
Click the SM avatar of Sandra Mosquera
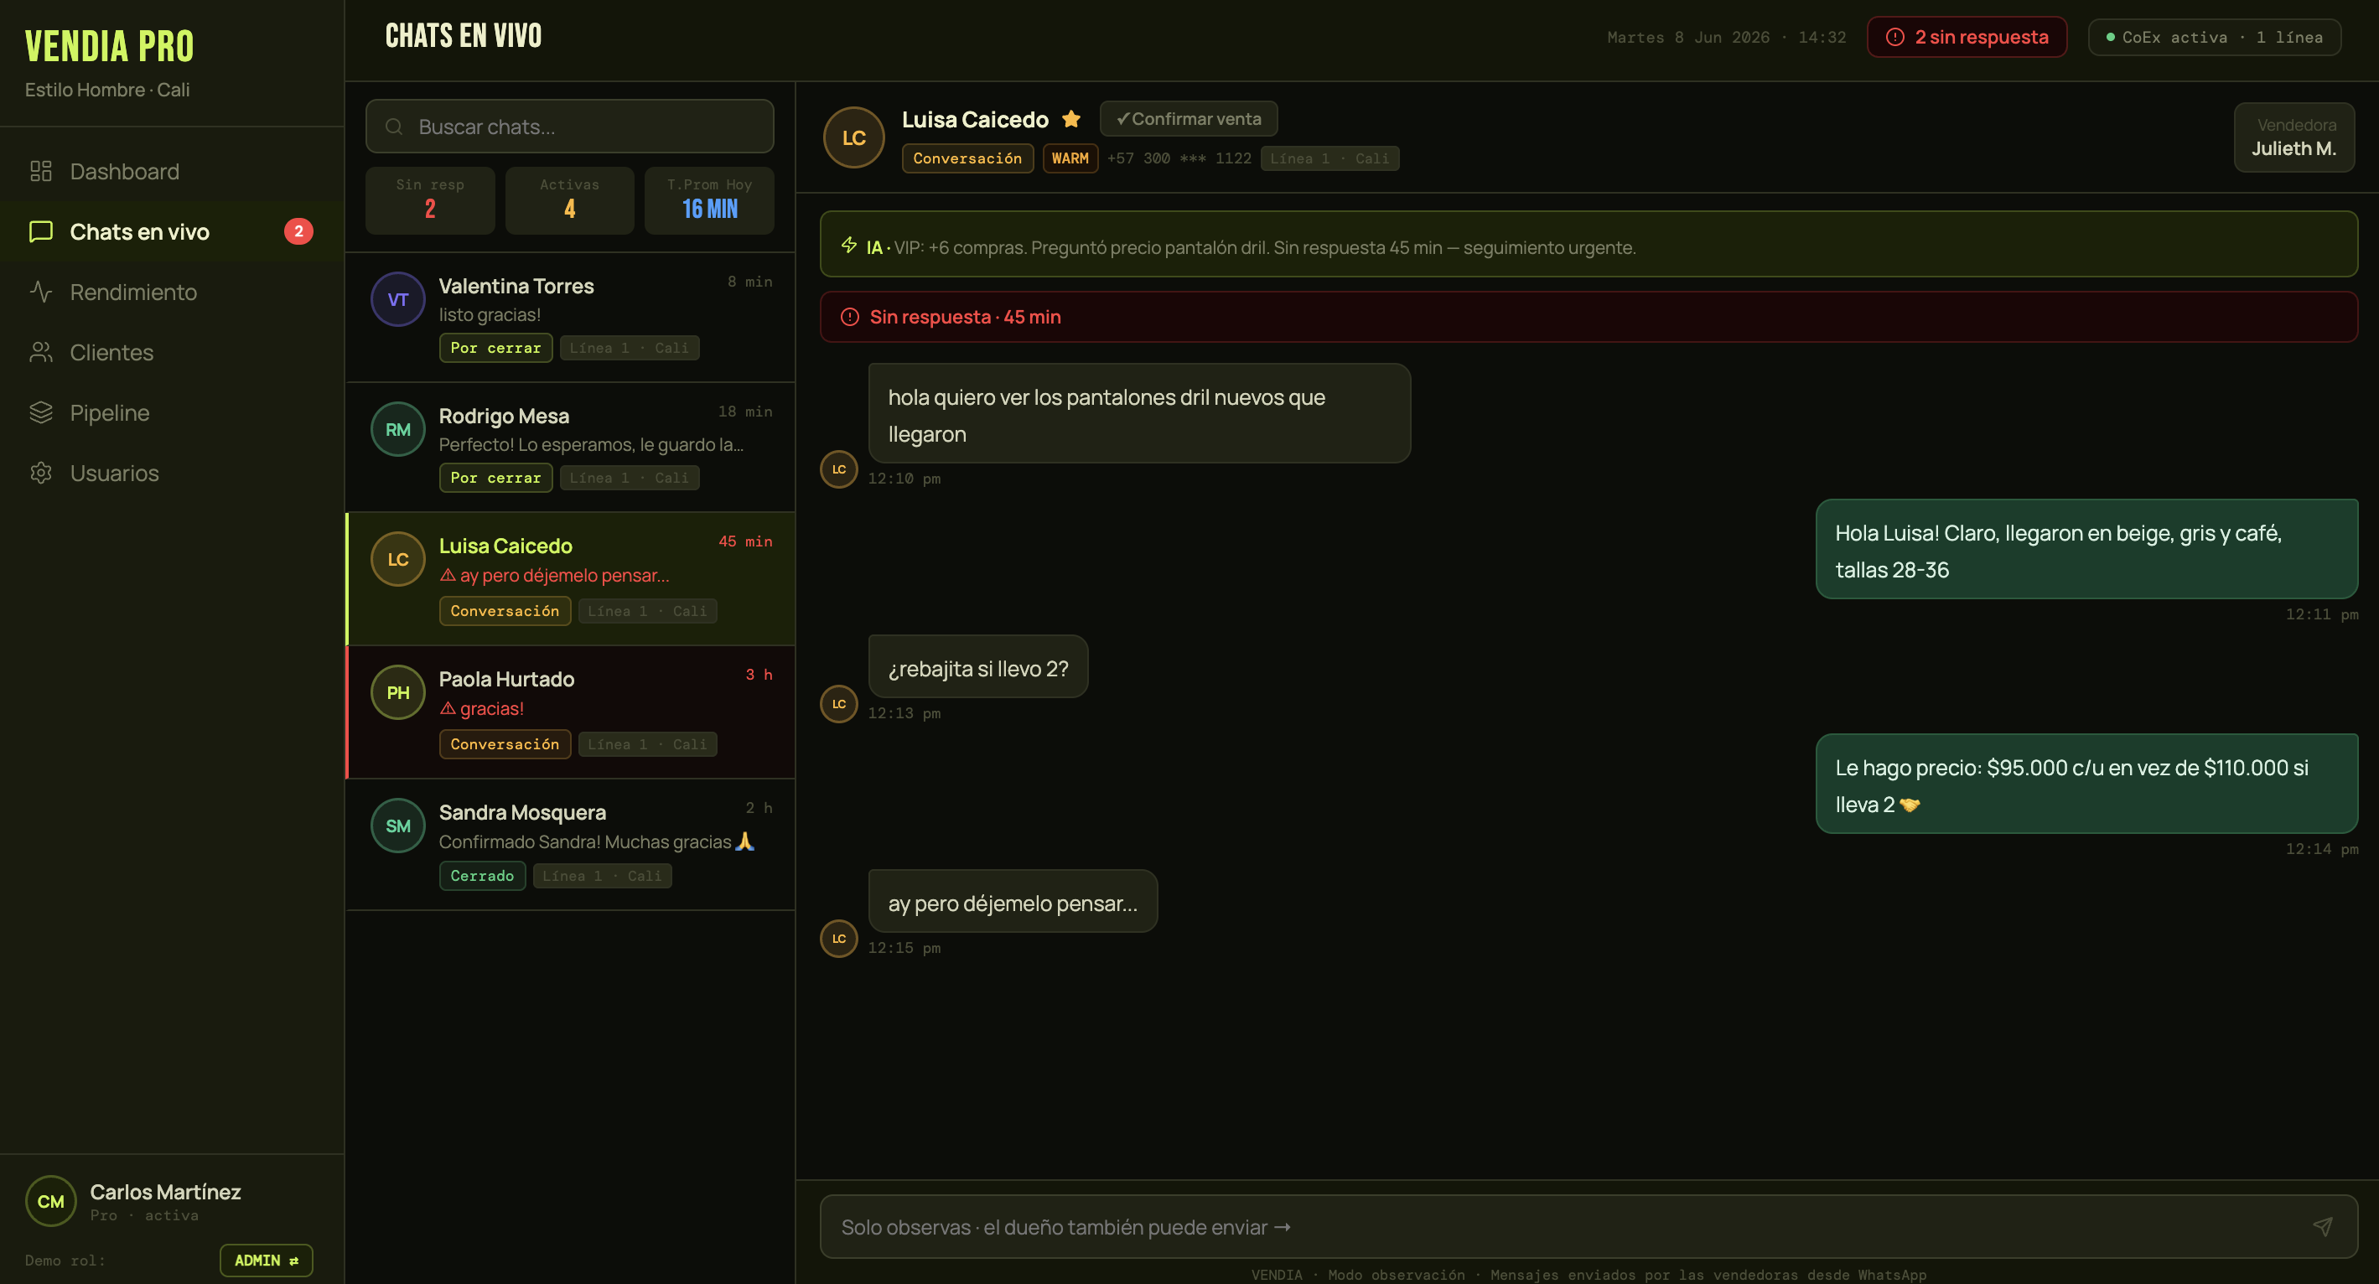(x=398, y=826)
